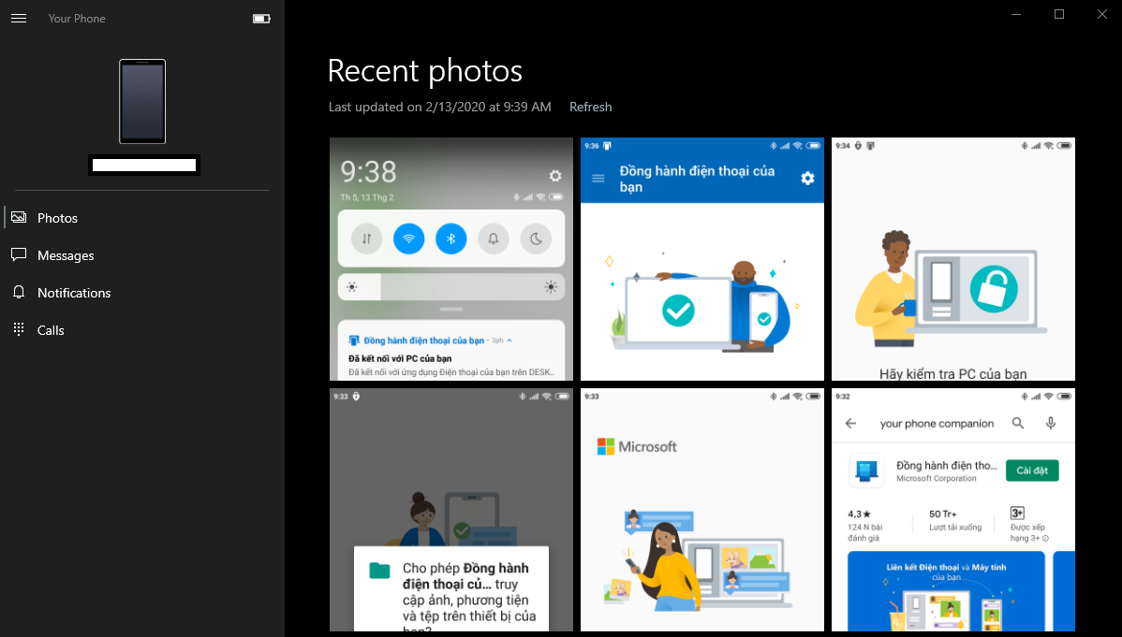The image size is (1122, 637).
Task: Open the 9:38 quick settings screenshot
Action: pos(450,259)
